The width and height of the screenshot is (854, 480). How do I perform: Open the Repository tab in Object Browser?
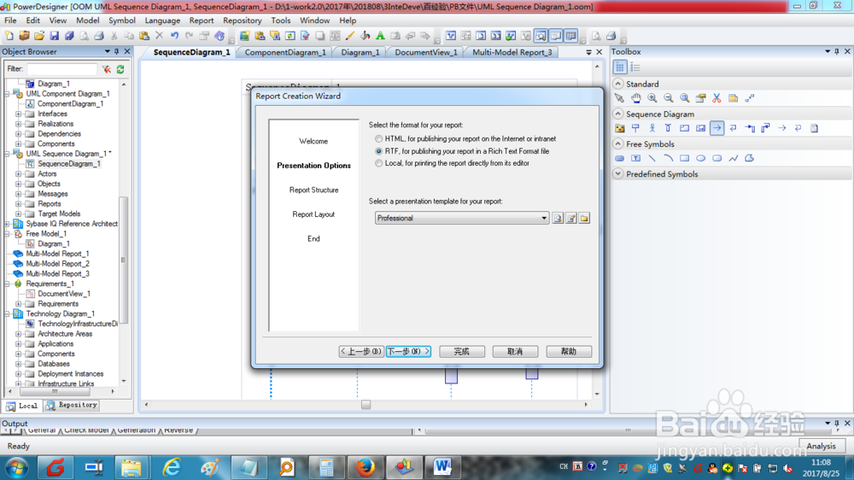72,405
